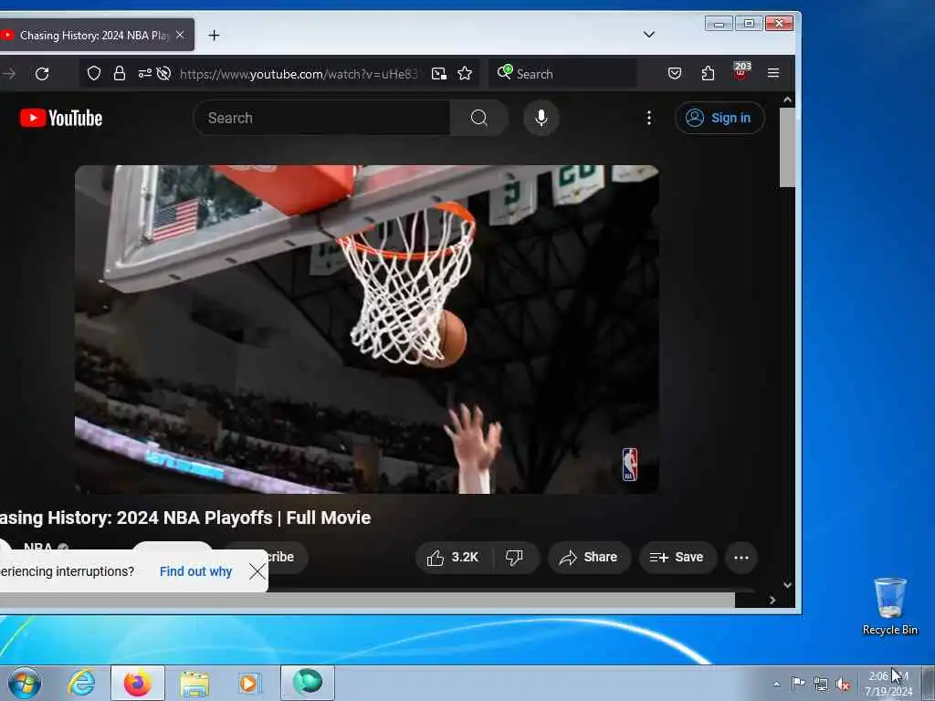Go to YouTube home via the logo
935x701 pixels.
coord(61,118)
